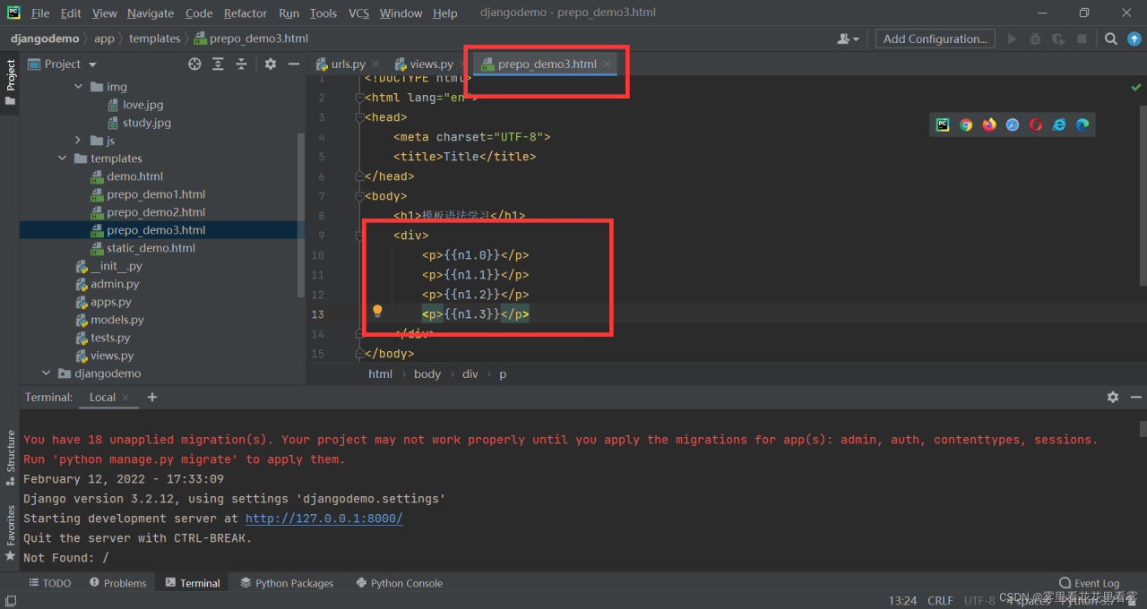Add new terminal session with plus
1147x609 pixels.
click(x=152, y=397)
